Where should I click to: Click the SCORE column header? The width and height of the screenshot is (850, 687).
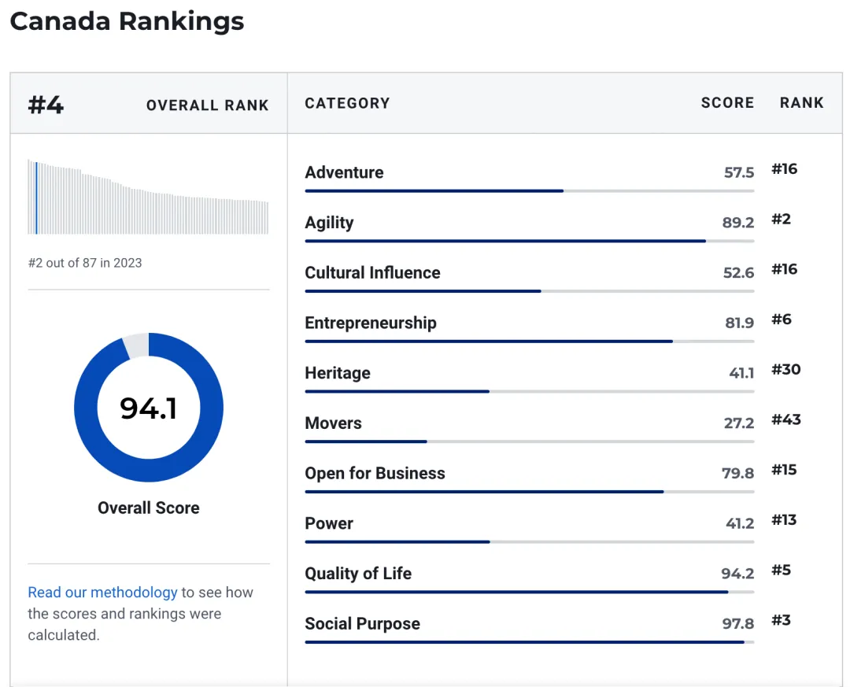click(x=727, y=103)
